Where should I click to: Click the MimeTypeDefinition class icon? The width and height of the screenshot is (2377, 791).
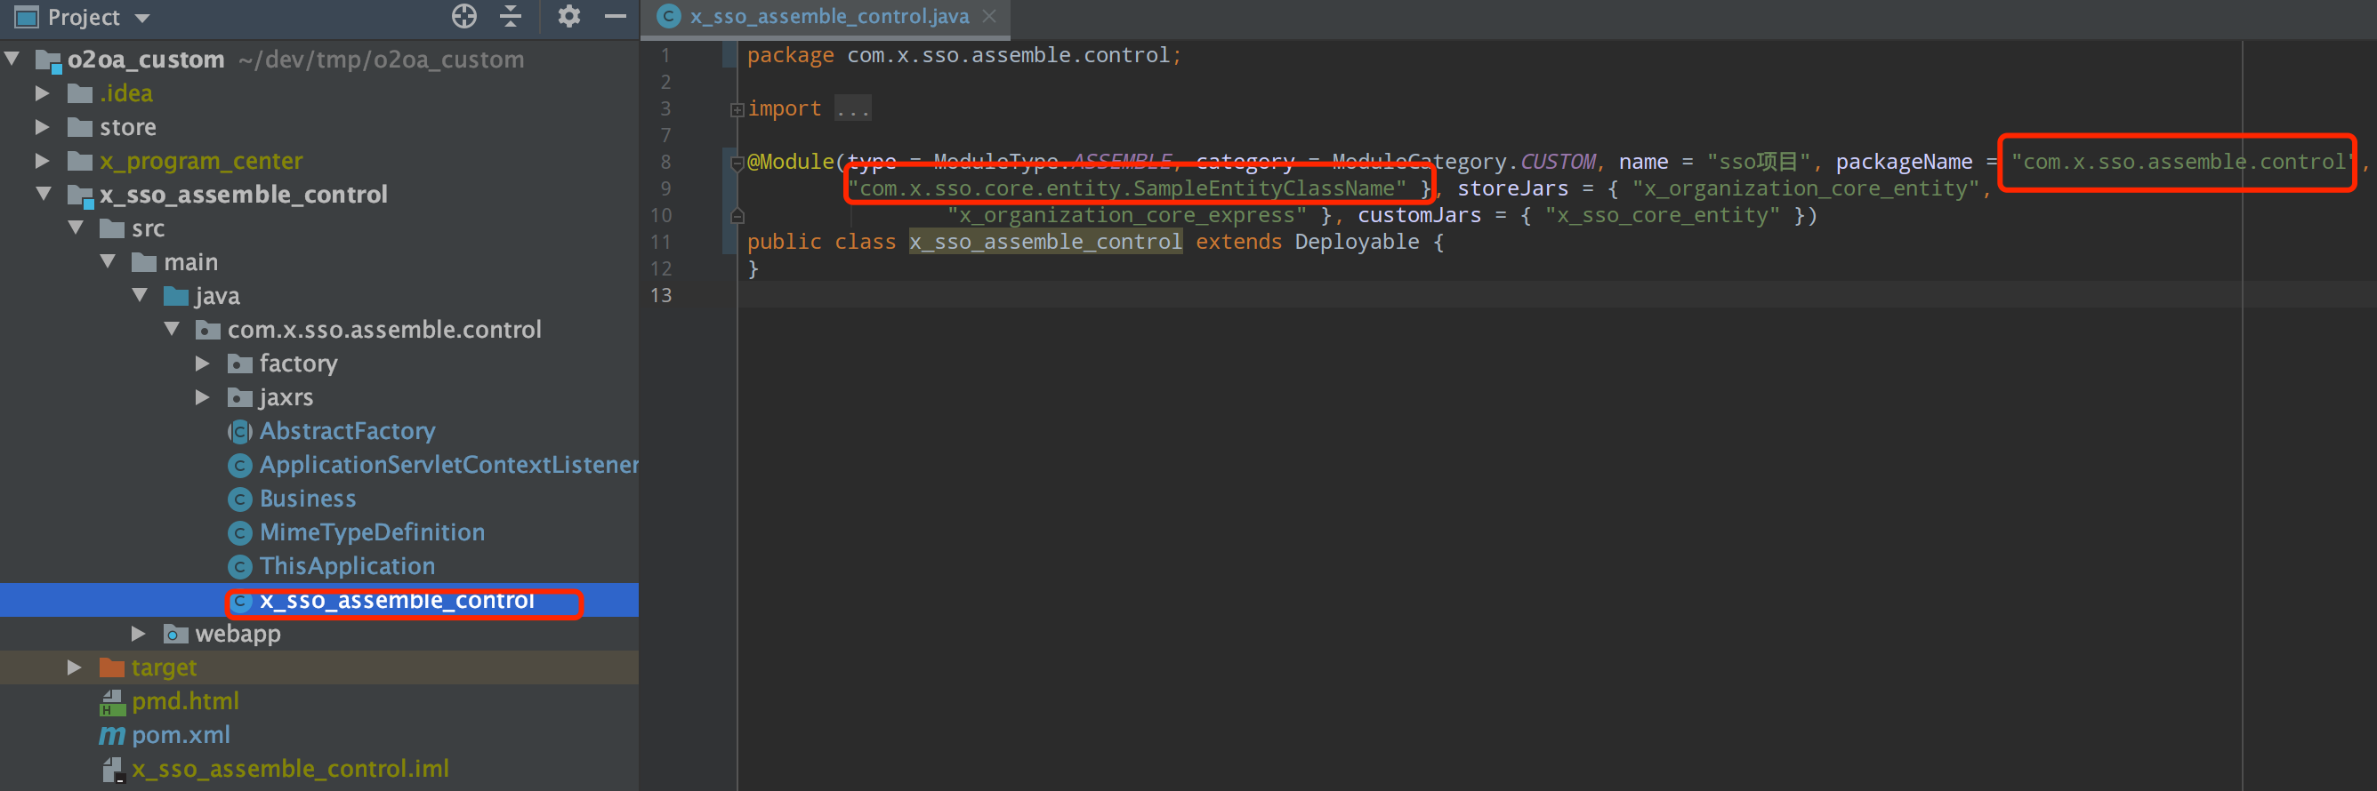point(240,533)
